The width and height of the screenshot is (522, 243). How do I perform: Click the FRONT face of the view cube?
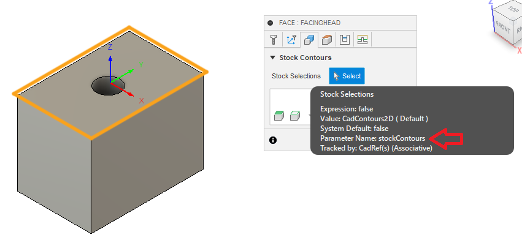pyautogui.click(x=503, y=28)
